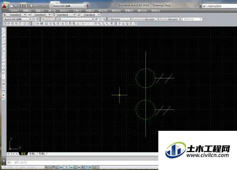Screen dimensions: 237x170
Task: Toggle Object Snap in status bar
Action: pos(65,167)
